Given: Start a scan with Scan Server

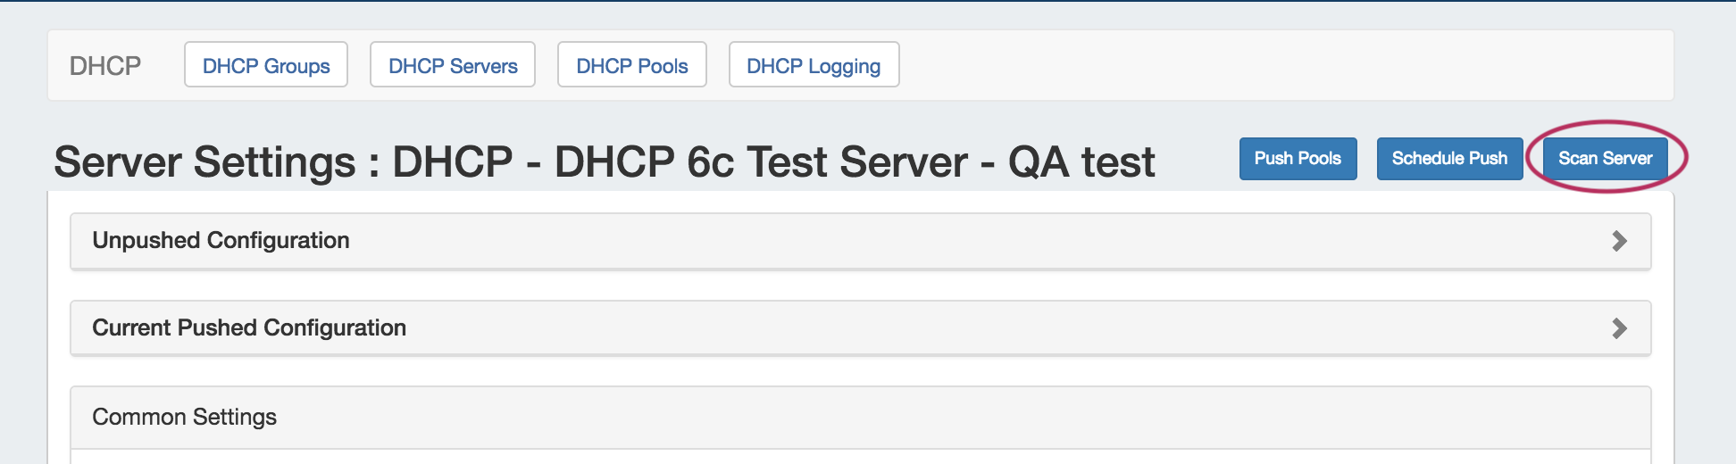Looking at the screenshot, I should [1605, 159].
